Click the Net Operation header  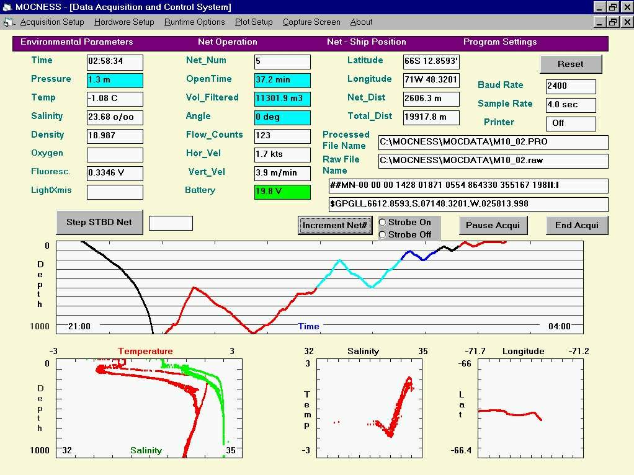tap(228, 42)
